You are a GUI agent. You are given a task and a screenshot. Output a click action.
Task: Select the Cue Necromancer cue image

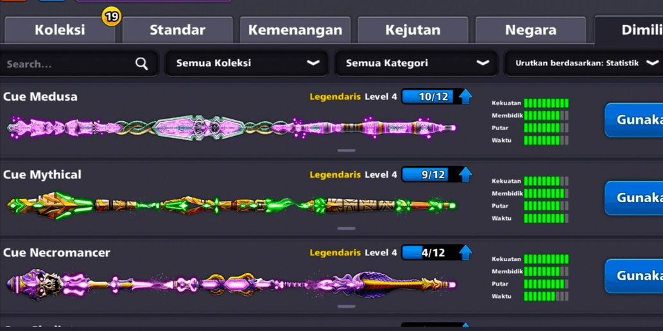point(232,284)
